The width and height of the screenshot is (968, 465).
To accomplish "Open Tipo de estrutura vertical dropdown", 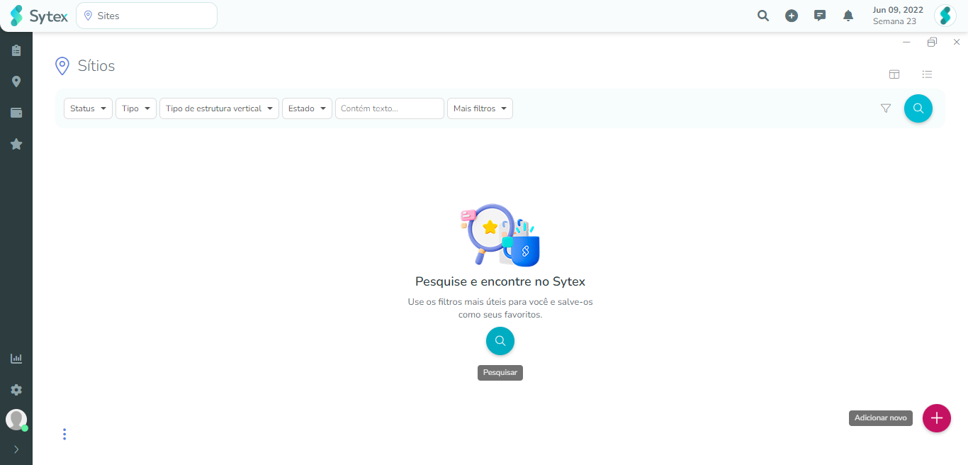I will pyautogui.click(x=219, y=108).
